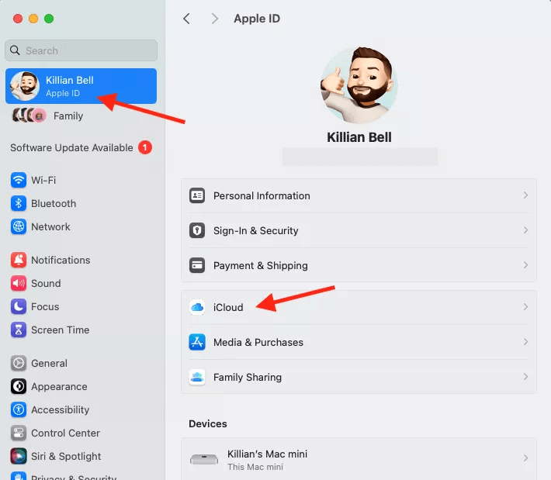Click the Accessibility label in sidebar
Screen dimensions: 551x480
[x=60, y=409]
